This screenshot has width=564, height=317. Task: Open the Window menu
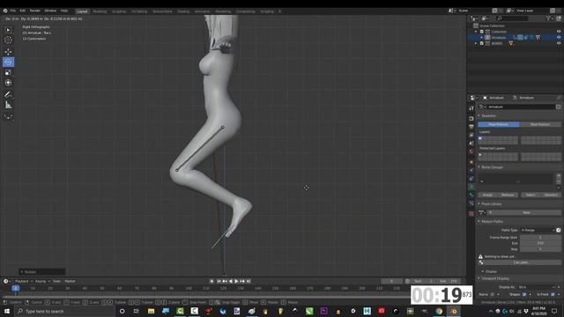pos(50,11)
